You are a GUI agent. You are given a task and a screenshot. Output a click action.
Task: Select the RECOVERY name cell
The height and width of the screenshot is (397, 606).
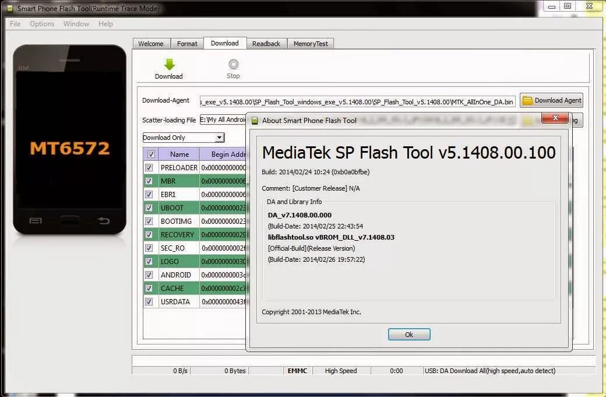(179, 234)
